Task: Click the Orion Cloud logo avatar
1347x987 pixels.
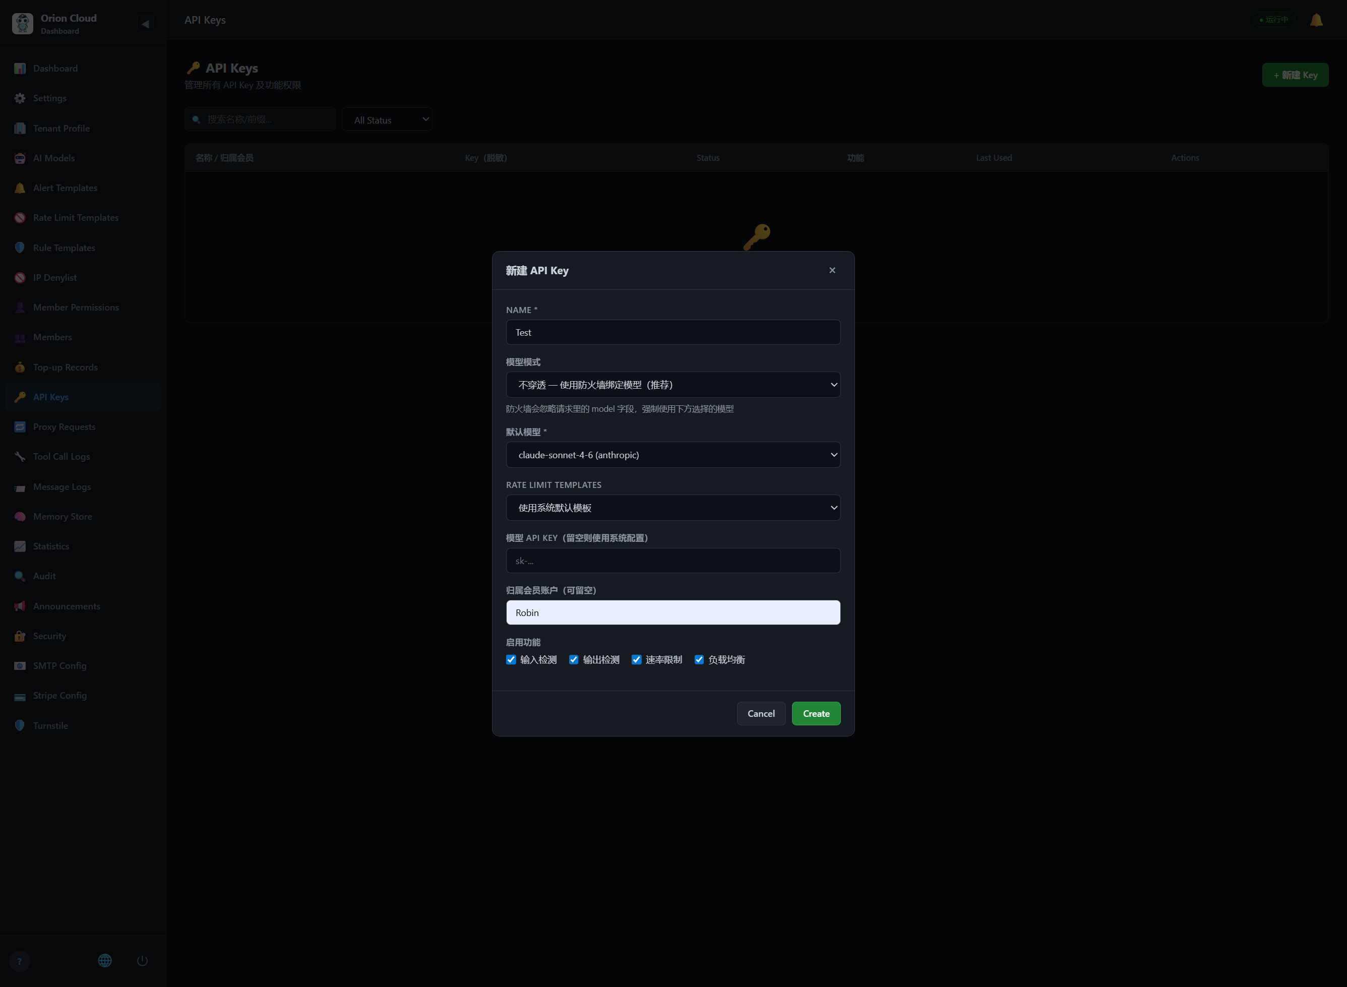Action: coord(23,24)
